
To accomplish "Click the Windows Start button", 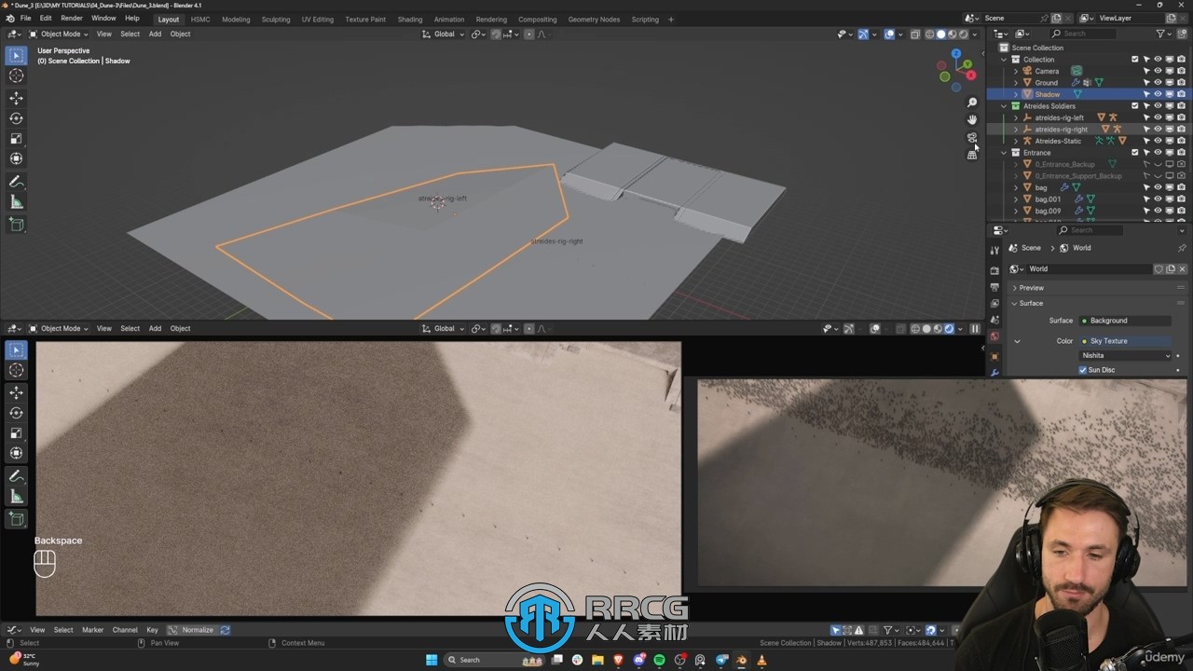I will click(432, 660).
